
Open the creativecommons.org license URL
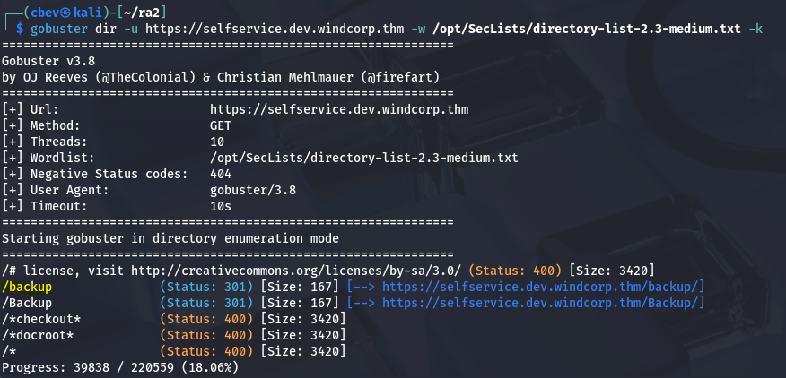[296, 271]
